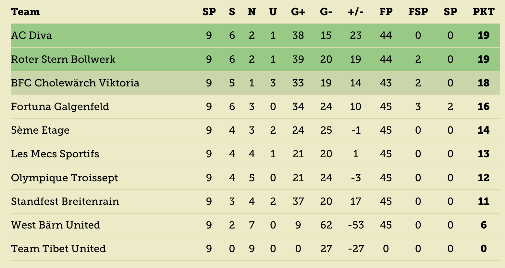The width and height of the screenshot is (505, 268).
Task: Click the FP column header
Action: coord(386,12)
